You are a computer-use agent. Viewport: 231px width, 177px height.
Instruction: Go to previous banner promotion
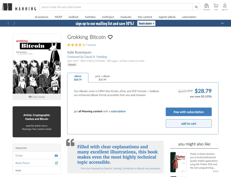[9, 23]
